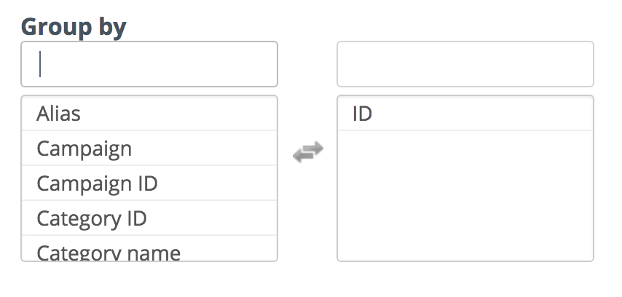Activate the search box above ID

(x=465, y=64)
